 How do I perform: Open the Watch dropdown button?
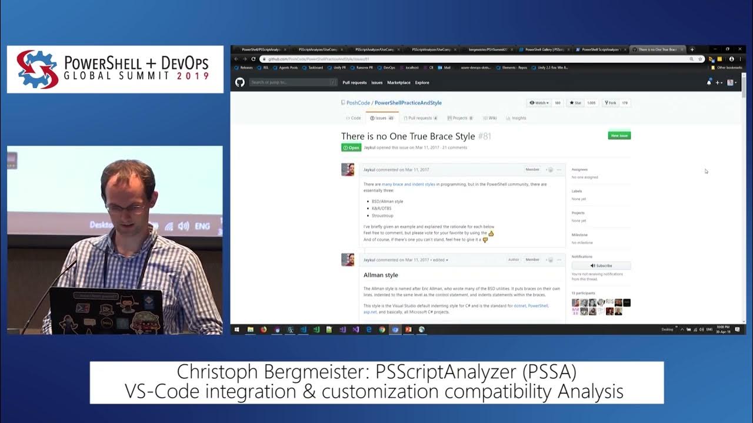[x=539, y=103]
